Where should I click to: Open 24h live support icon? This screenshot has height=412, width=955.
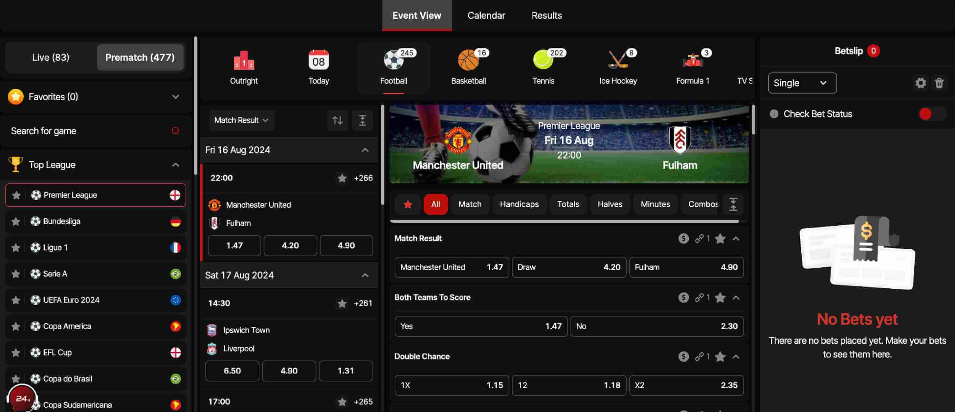click(22, 398)
